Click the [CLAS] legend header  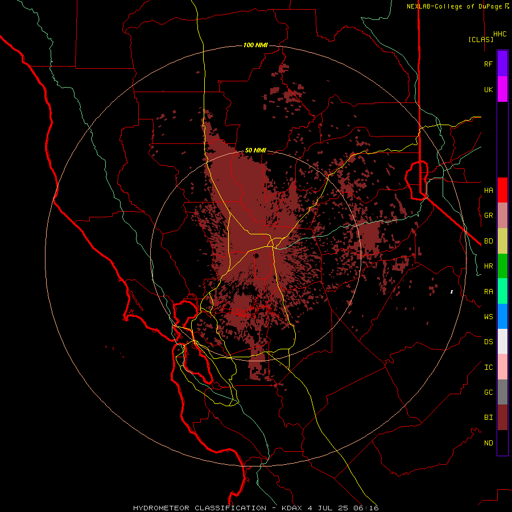481,39
